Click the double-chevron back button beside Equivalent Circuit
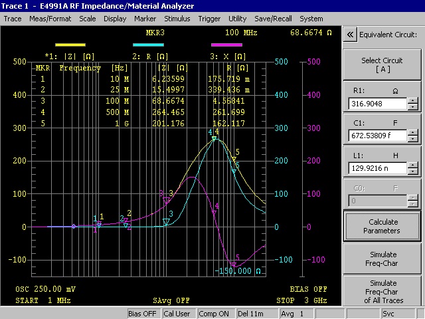425x319 pixels. pos(349,35)
